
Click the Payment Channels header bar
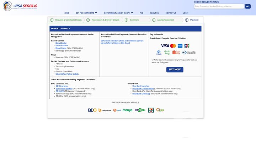(x=126, y=28)
